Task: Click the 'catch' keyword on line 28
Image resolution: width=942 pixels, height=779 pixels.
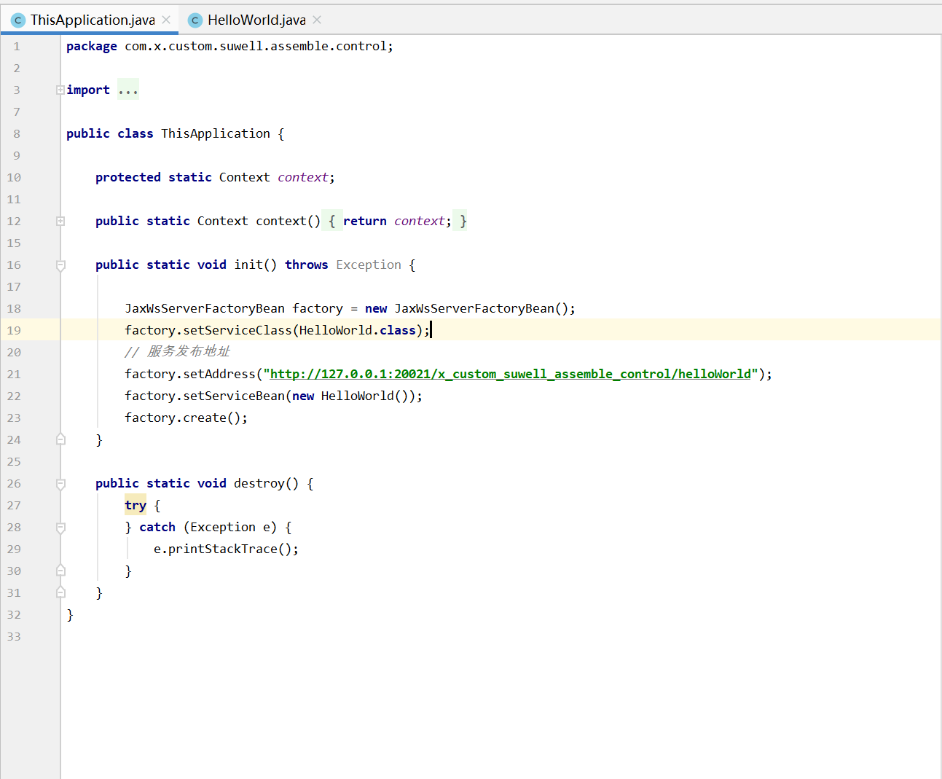Action: 157,527
